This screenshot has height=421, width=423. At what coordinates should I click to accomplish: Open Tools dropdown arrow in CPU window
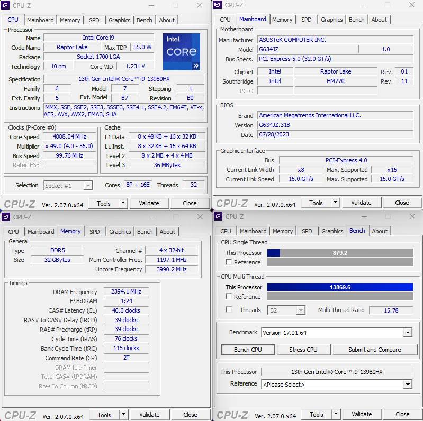[x=123, y=203]
